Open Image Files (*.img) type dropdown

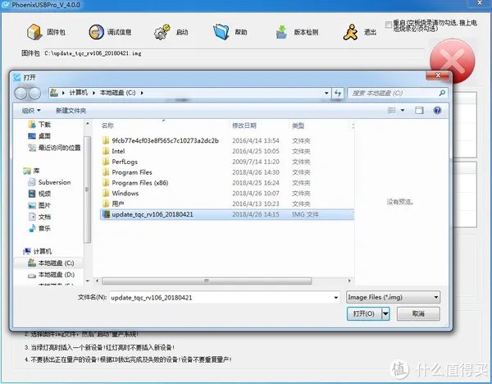point(393,297)
